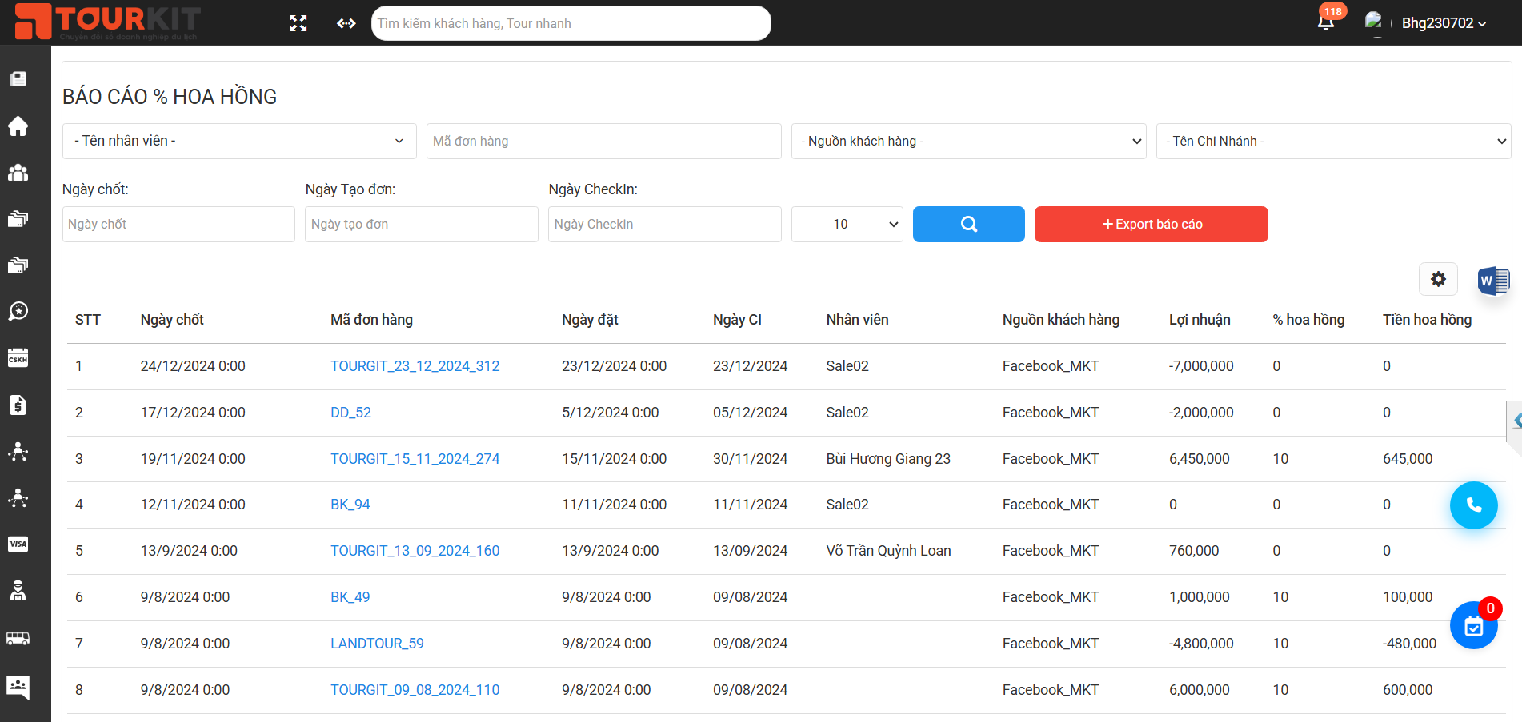Open order DD_52 link
1522x722 pixels.
pos(350,413)
